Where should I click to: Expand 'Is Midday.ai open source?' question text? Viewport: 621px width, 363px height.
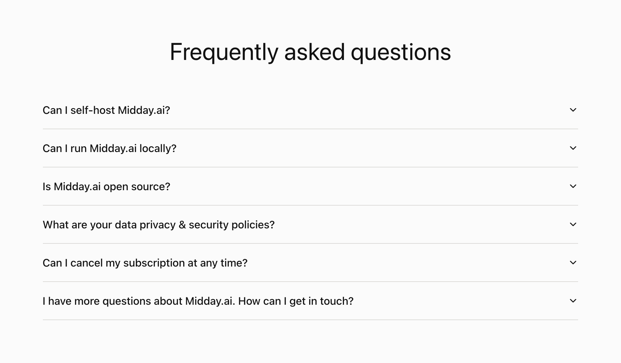coord(106,187)
